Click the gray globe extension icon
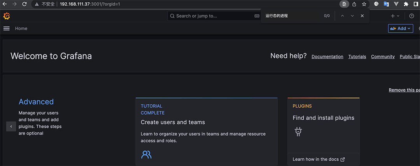 coord(376,4)
